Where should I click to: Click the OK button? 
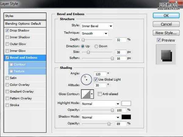point(166,15)
